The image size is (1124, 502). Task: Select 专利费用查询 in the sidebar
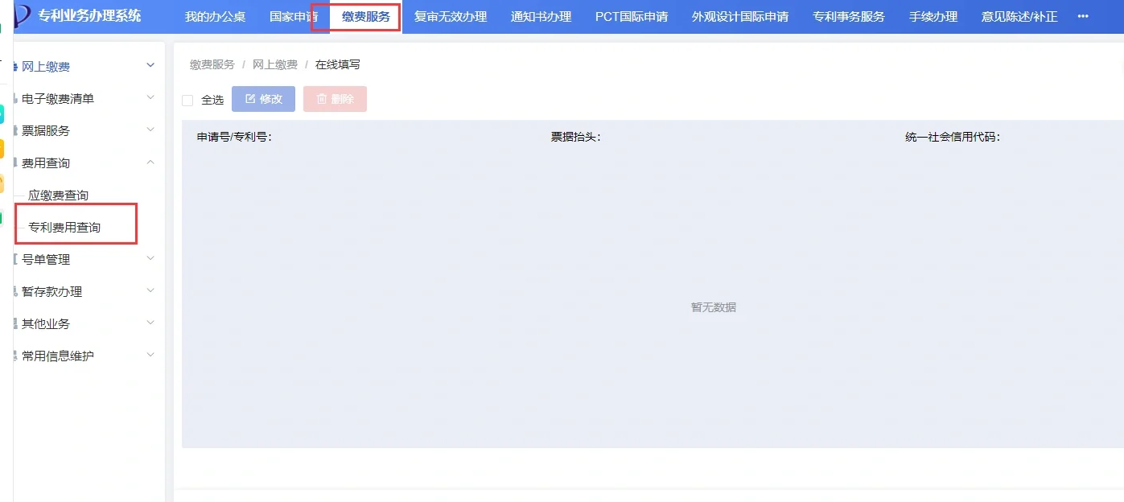64,228
